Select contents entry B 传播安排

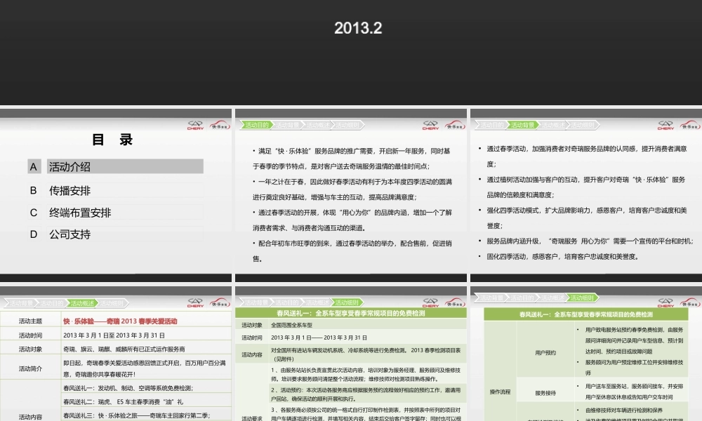coord(116,191)
